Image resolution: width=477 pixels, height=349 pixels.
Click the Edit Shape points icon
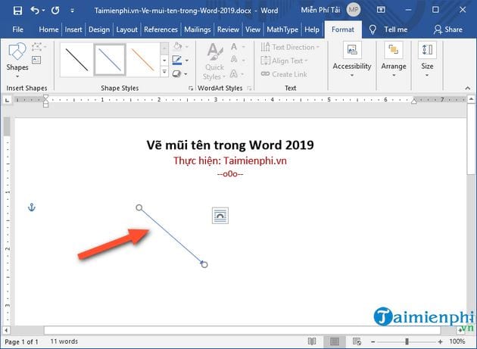tap(37, 47)
